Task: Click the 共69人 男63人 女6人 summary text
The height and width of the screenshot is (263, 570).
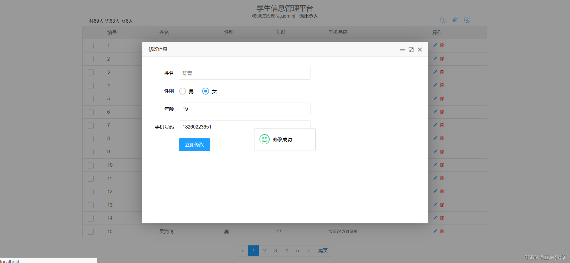Action: [x=111, y=21]
